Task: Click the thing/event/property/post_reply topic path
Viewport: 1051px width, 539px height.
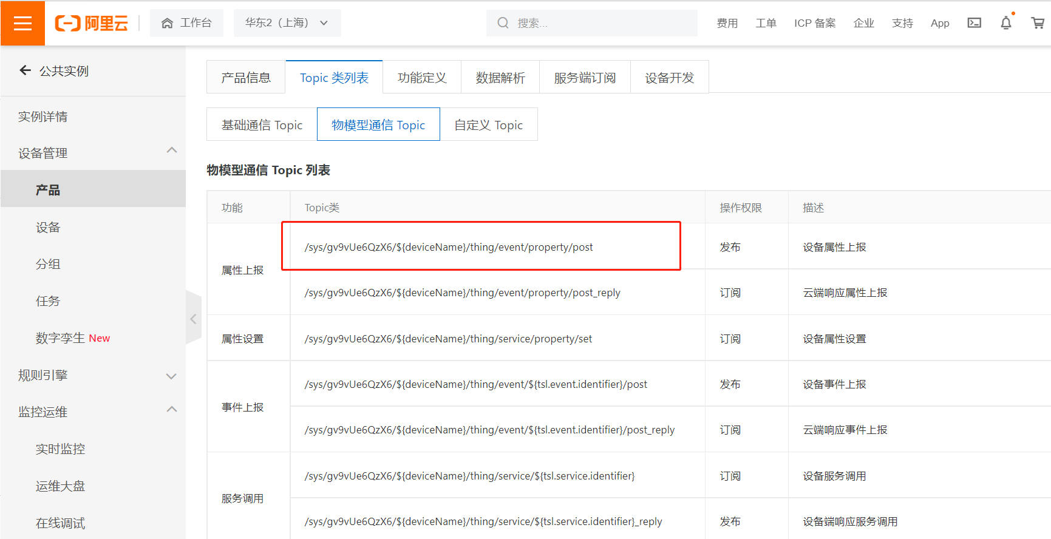Action: [463, 293]
